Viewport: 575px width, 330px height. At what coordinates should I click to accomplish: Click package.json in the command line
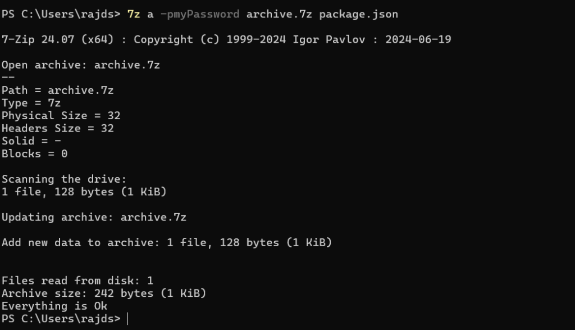358,15
